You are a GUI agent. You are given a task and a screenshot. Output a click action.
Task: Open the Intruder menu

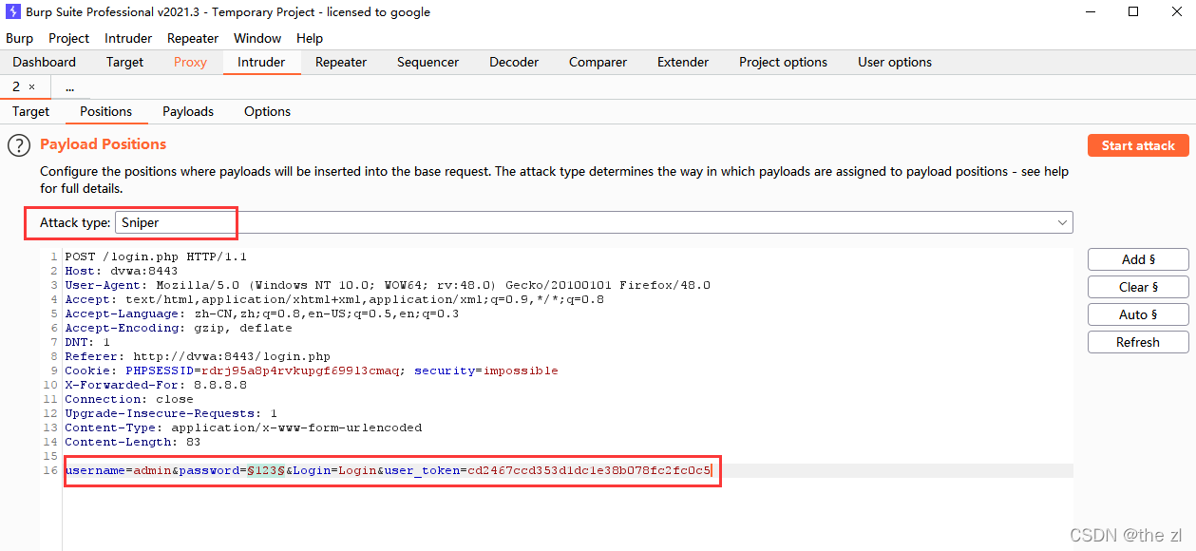tap(128, 38)
